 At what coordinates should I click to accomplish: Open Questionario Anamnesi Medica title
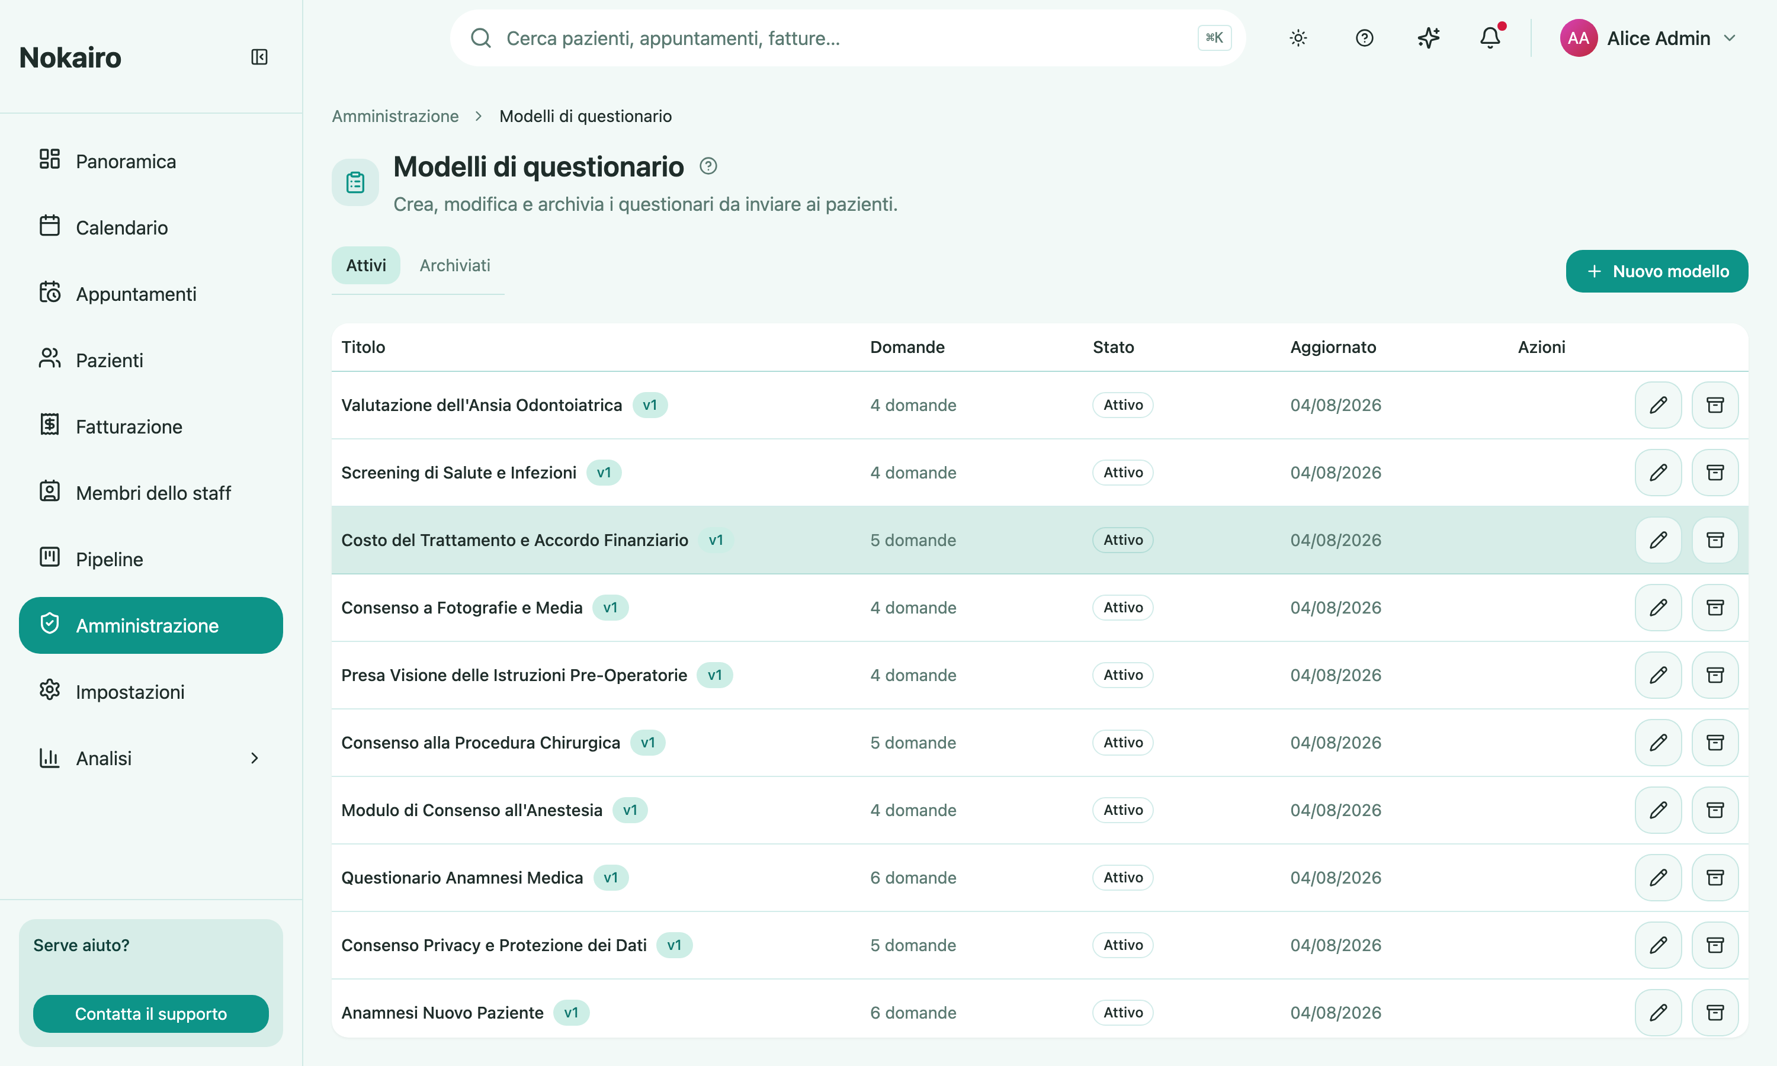pos(462,878)
